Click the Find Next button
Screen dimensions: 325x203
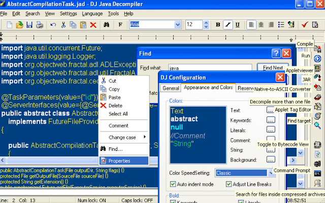click(x=273, y=68)
